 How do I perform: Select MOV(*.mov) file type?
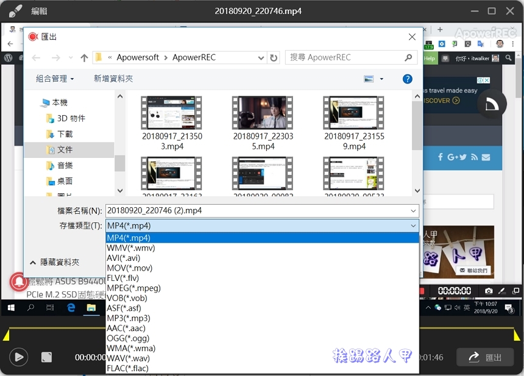coord(263,268)
